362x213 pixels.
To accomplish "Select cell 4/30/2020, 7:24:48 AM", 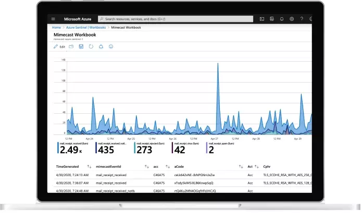I will point(72,191).
